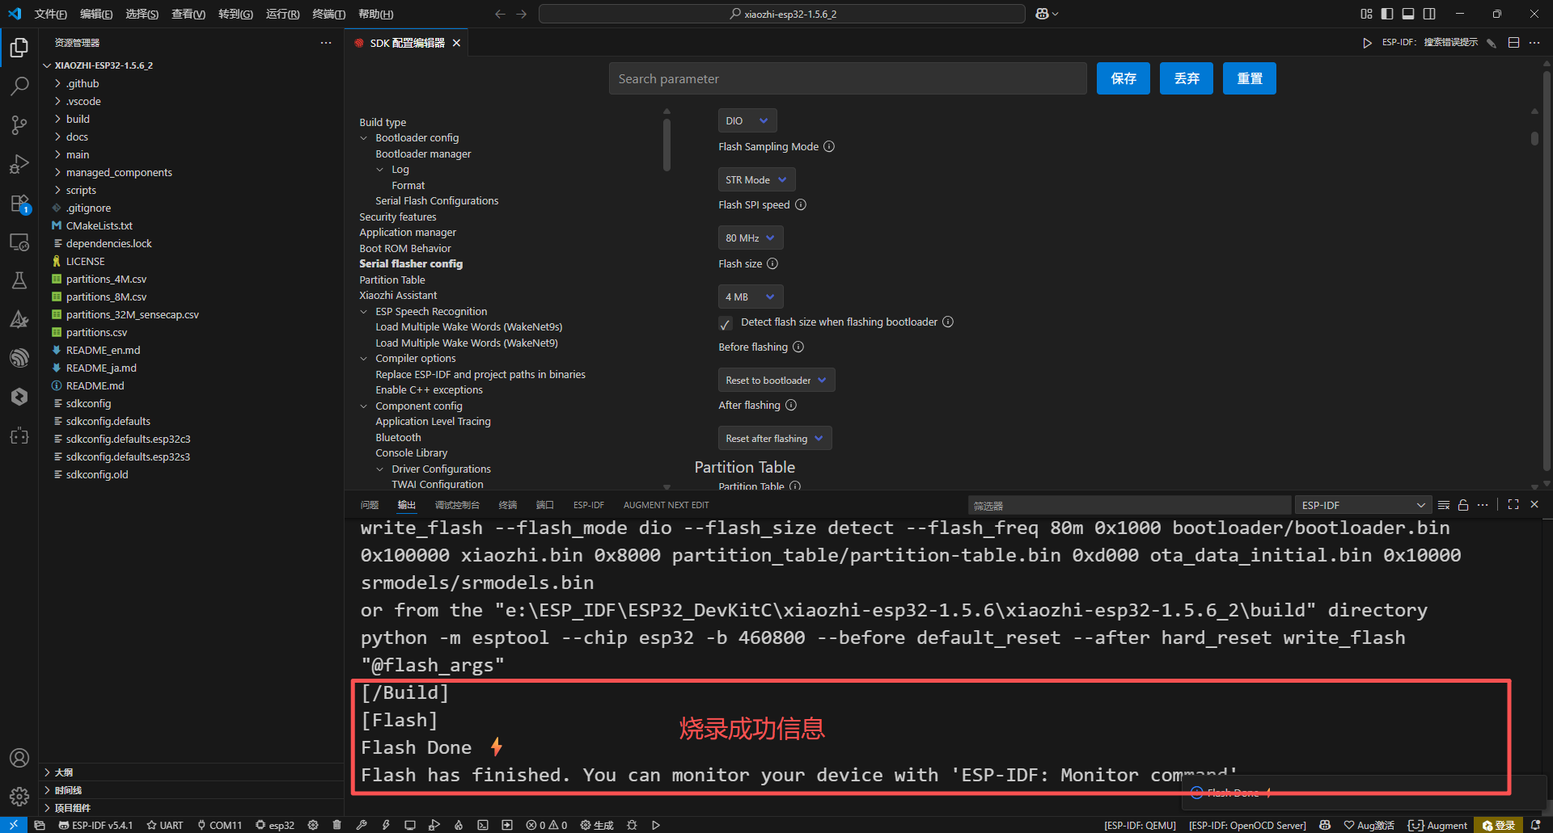The width and height of the screenshot is (1553, 833).
Task: Open partitions_8M.csv file
Action: tap(106, 297)
